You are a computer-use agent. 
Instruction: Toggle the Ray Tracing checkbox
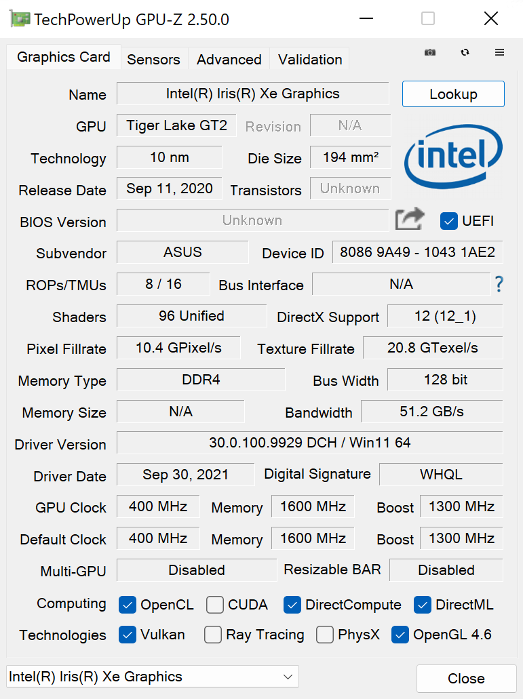[212, 635]
